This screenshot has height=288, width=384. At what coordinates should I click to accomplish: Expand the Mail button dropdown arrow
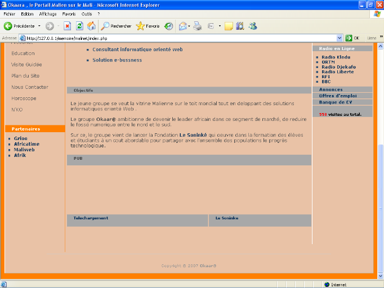[x=189, y=26]
